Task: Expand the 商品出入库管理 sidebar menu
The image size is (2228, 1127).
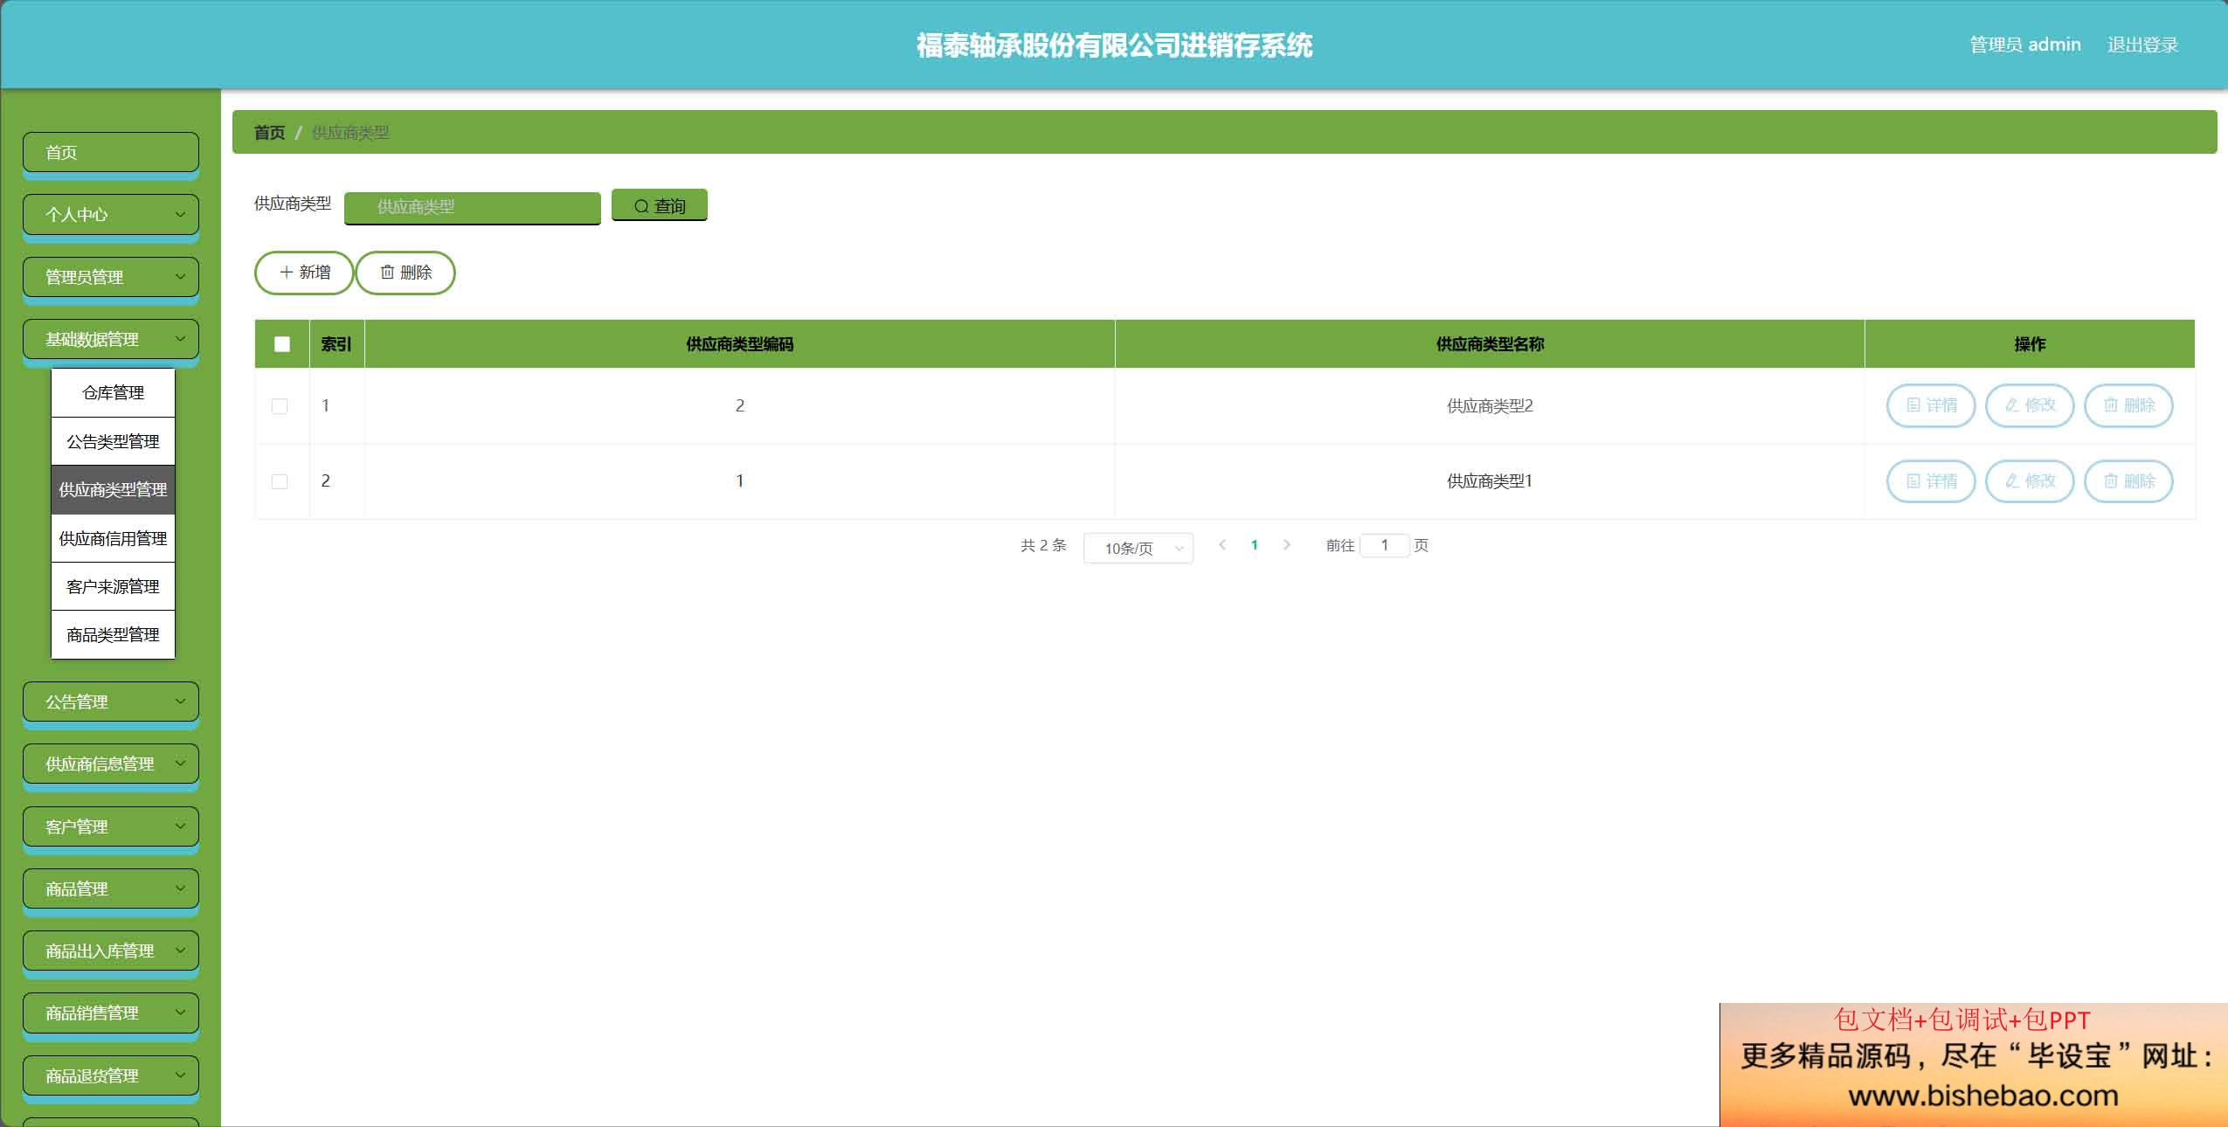Action: point(111,951)
